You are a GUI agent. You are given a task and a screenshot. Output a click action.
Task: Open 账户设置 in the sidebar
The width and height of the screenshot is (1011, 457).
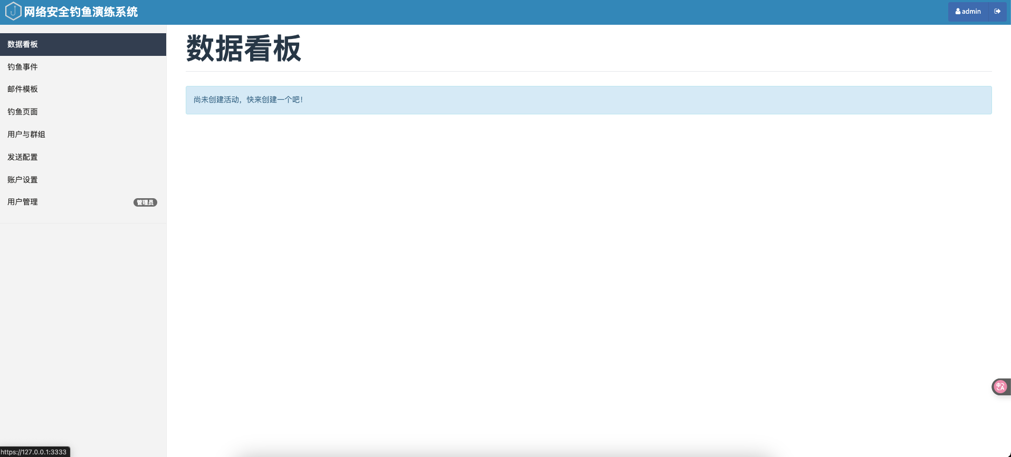pos(83,180)
